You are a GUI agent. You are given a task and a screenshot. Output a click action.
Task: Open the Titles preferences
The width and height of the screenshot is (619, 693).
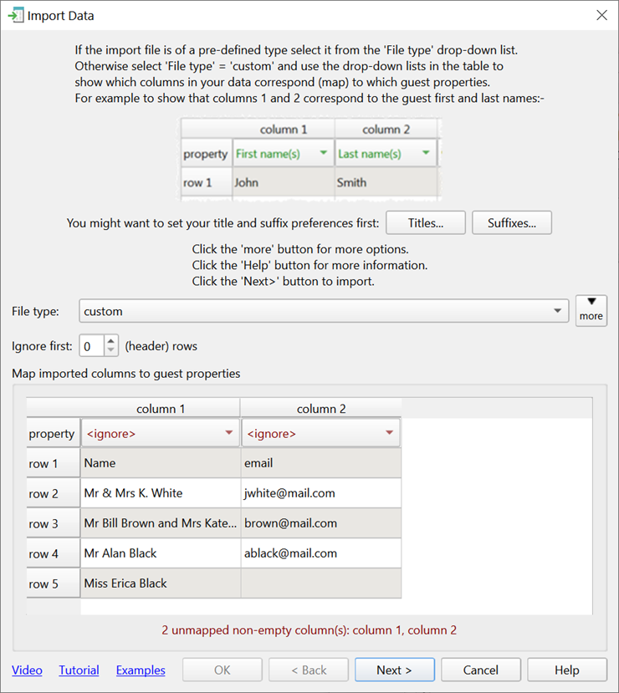425,223
